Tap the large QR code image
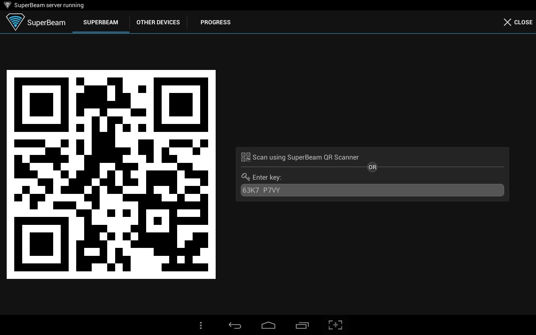Viewport: 536px width, 335px height. [111, 174]
